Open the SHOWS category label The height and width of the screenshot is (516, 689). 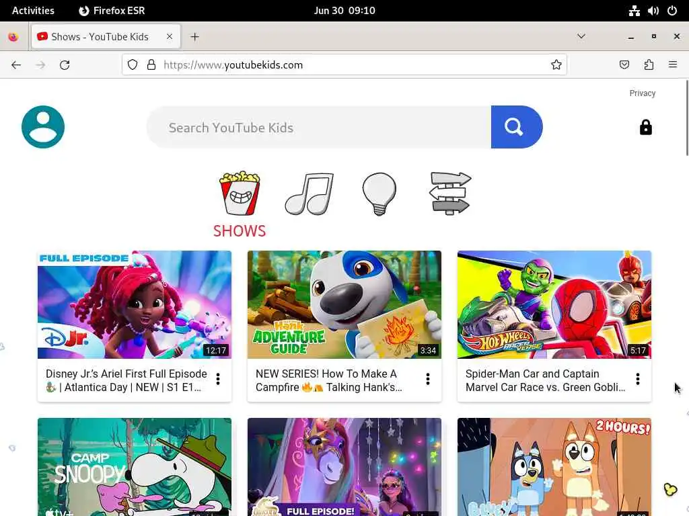pos(240,231)
